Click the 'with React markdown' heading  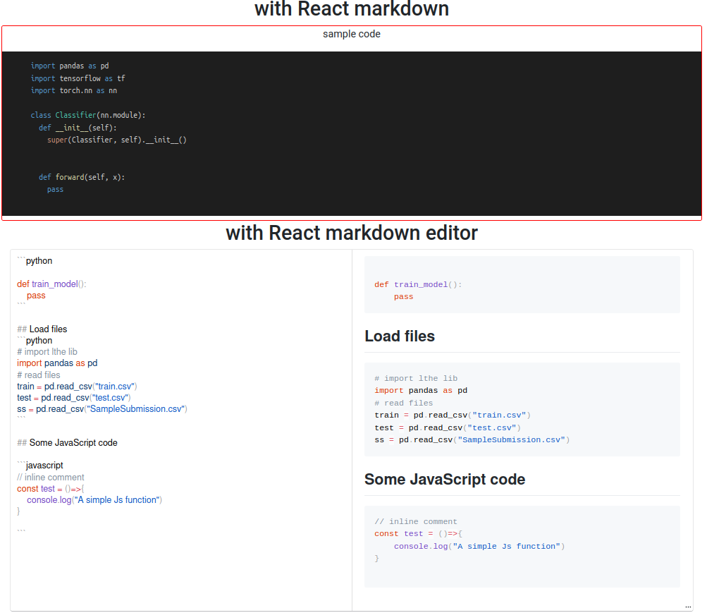tap(352, 9)
